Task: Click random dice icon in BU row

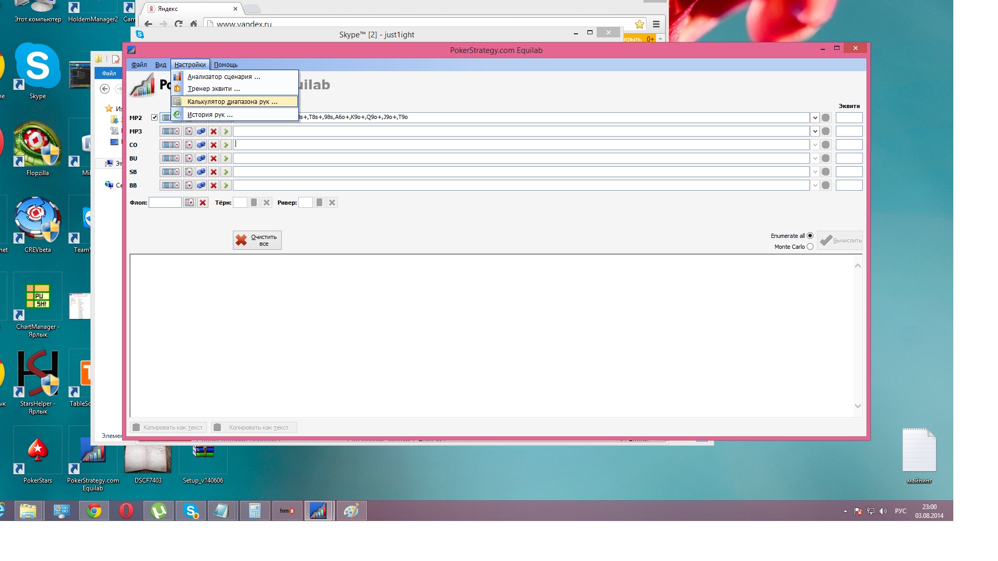Action: coord(201,158)
